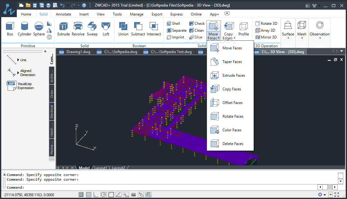Toggle Polar tracking in the status bar

click(x=103, y=195)
